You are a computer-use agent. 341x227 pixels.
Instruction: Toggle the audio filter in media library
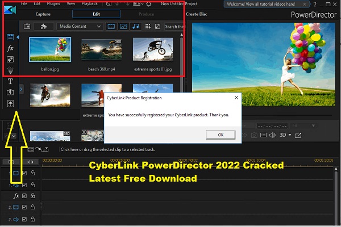click(136, 27)
